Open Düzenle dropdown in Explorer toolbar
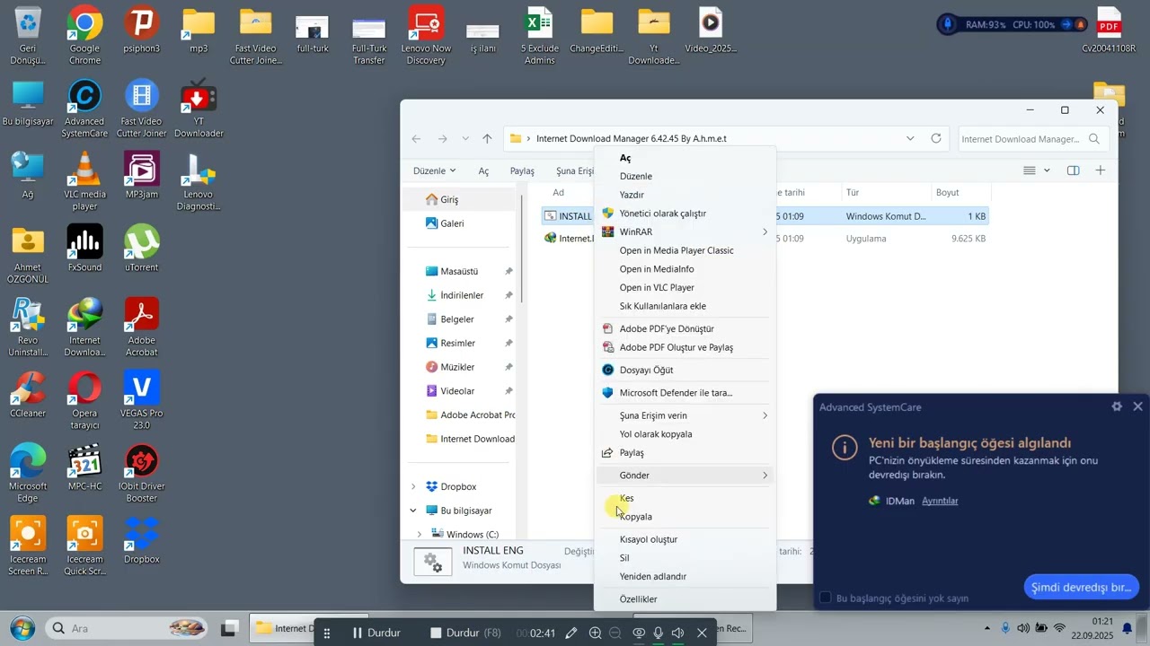Image resolution: width=1150 pixels, height=646 pixels. [434, 170]
